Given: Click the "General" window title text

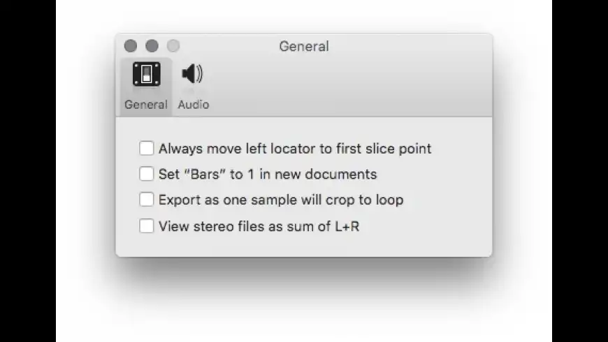Looking at the screenshot, I should point(304,47).
